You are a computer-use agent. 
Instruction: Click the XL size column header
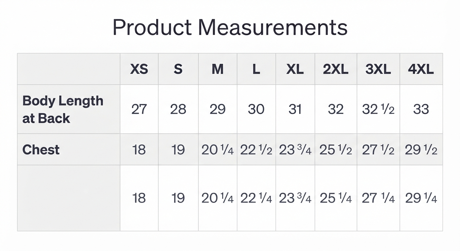[295, 69]
